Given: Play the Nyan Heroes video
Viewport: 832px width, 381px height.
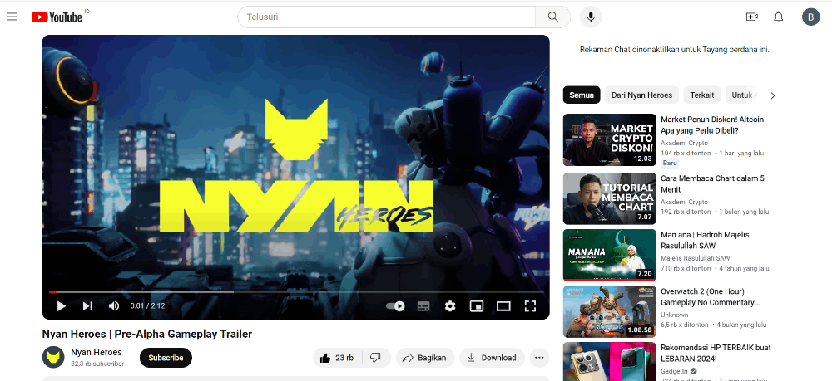Looking at the screenshot, I should point(61,306).
